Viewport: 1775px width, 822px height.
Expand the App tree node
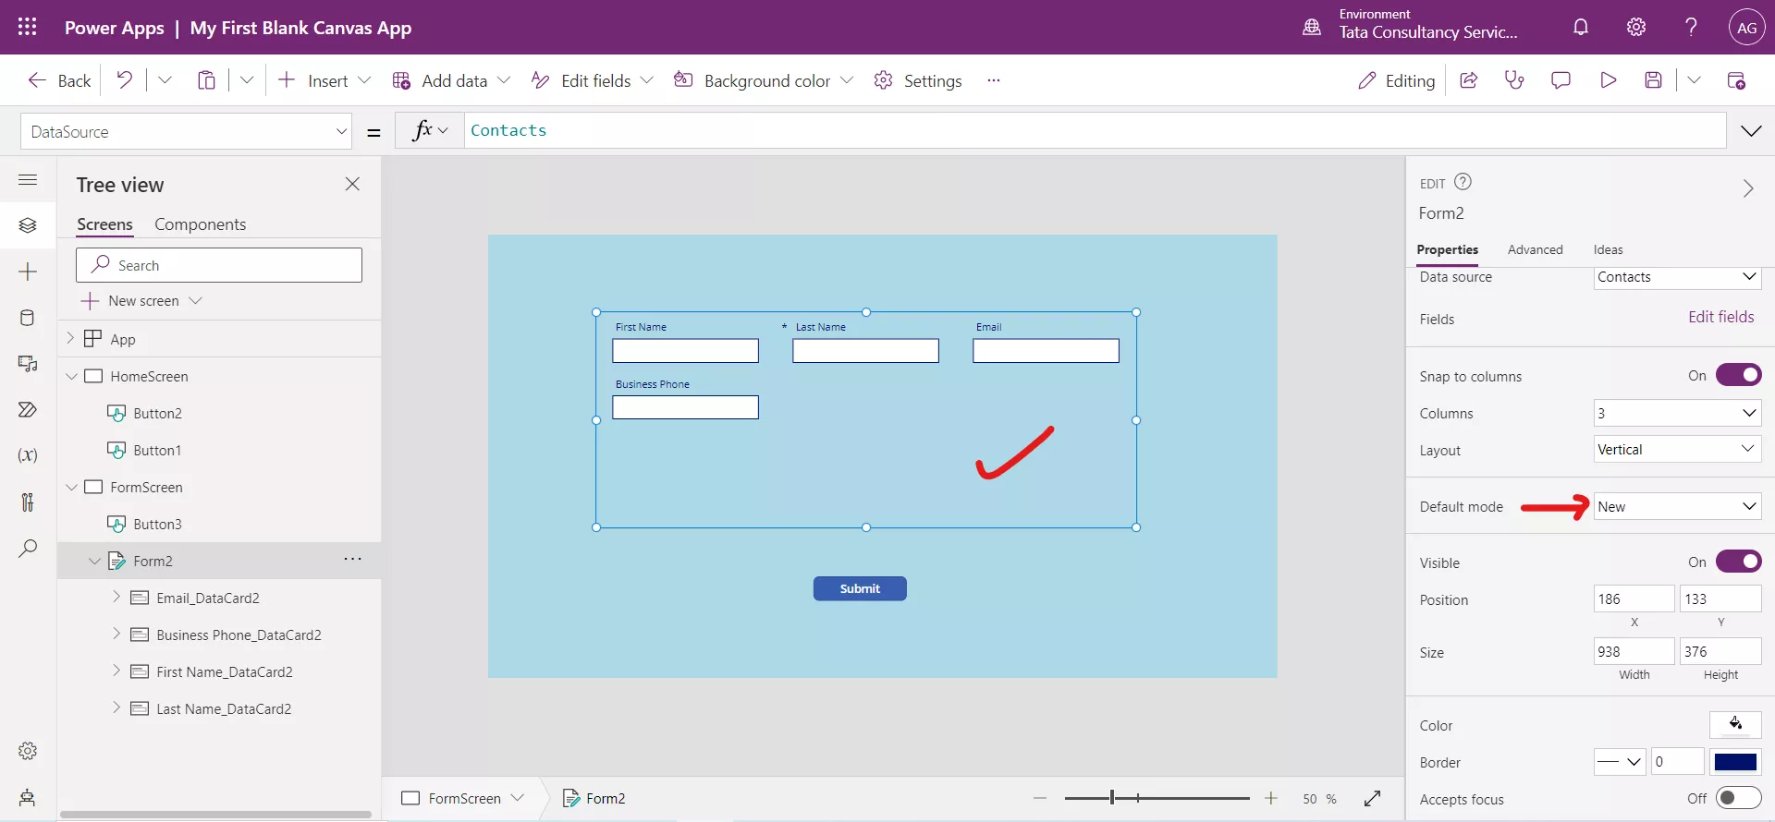click(x=70, y=338)
